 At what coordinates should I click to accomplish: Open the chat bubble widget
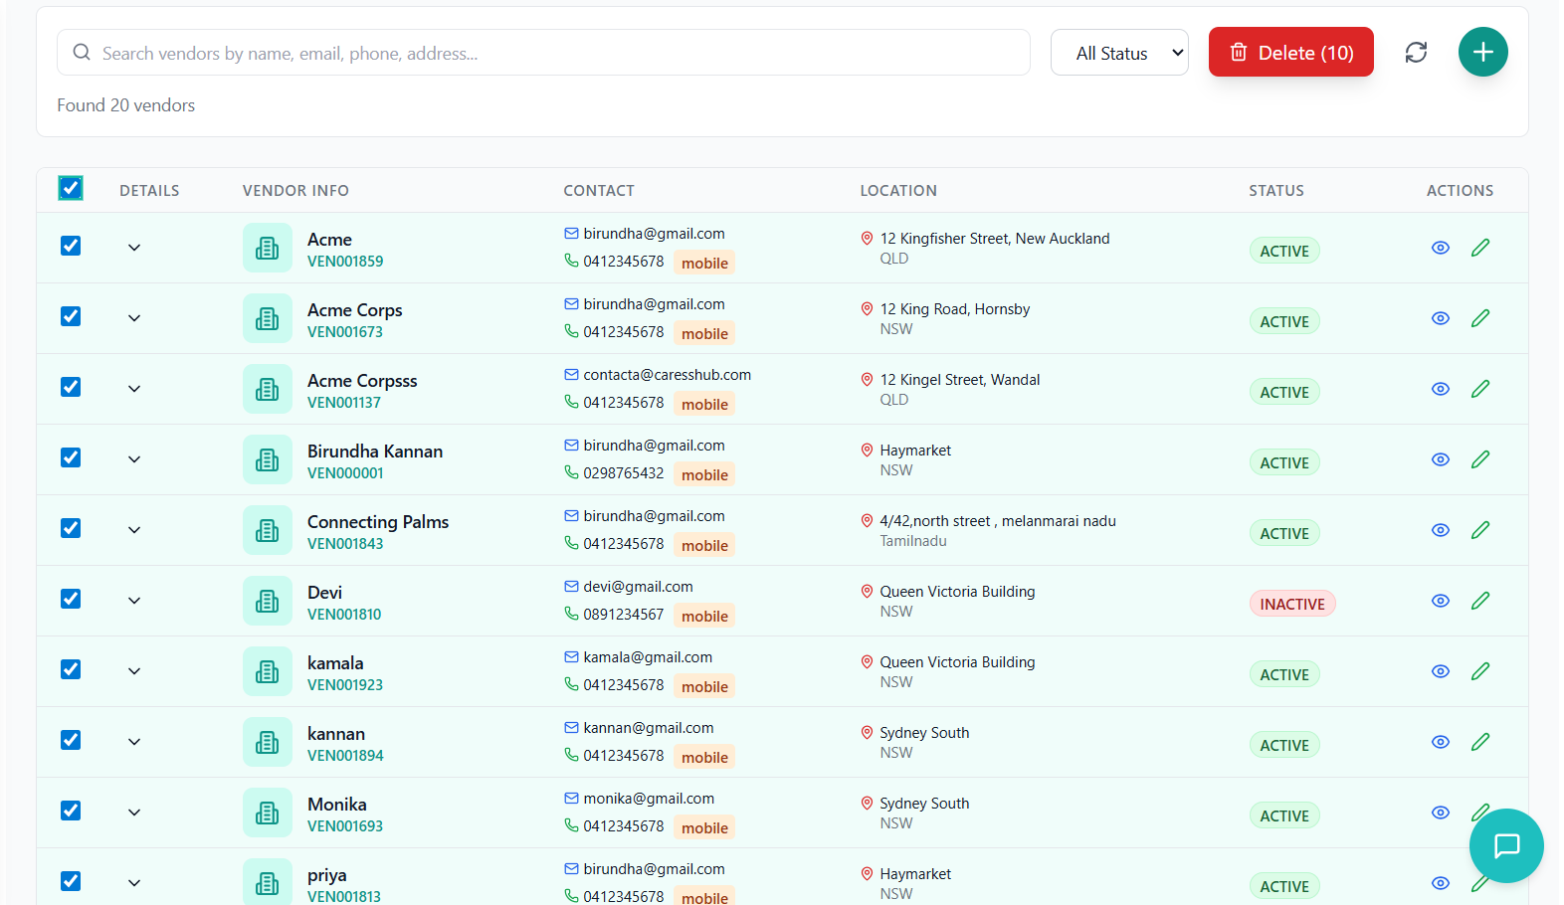coord(1506,845)
